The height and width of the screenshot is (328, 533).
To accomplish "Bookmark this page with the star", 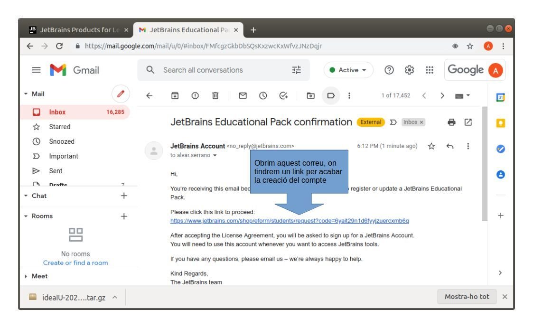I will [x=470, y=46].
